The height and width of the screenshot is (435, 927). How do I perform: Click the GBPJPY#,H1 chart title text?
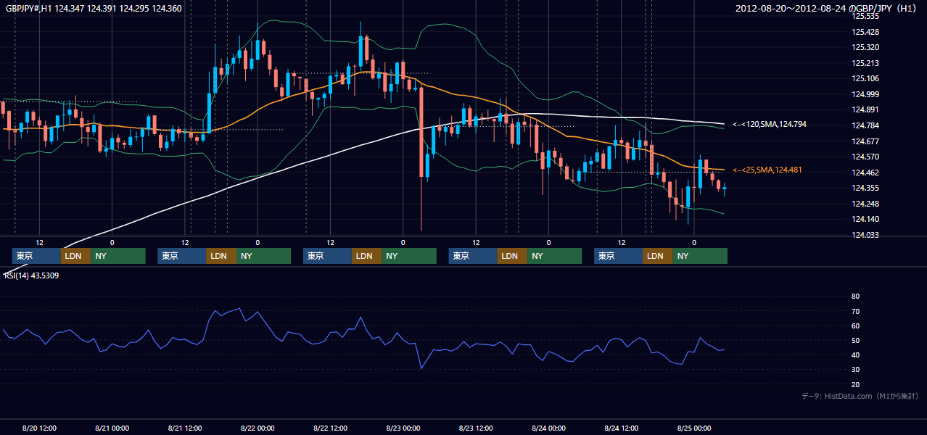coord(94,9)
